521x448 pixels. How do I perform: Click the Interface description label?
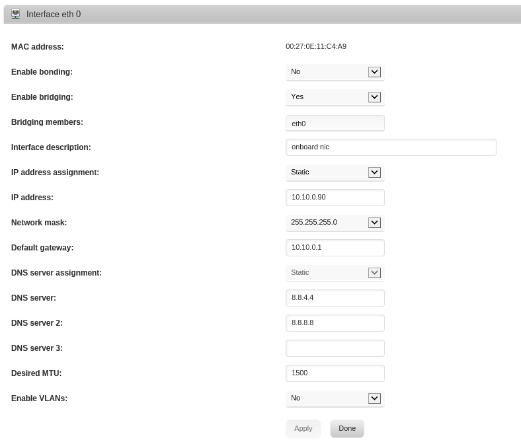click(51, 147)
